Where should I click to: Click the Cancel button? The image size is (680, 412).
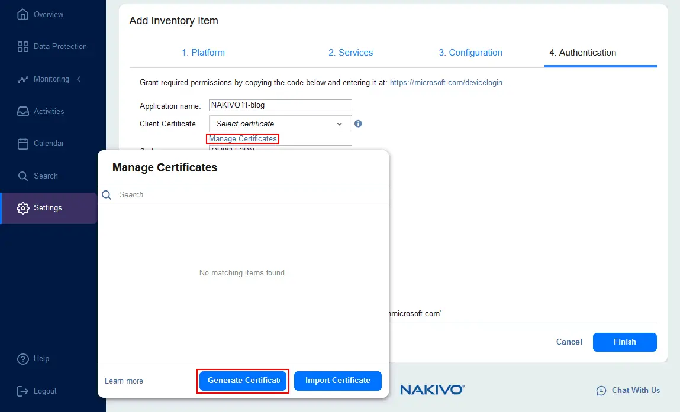(569, 342)
